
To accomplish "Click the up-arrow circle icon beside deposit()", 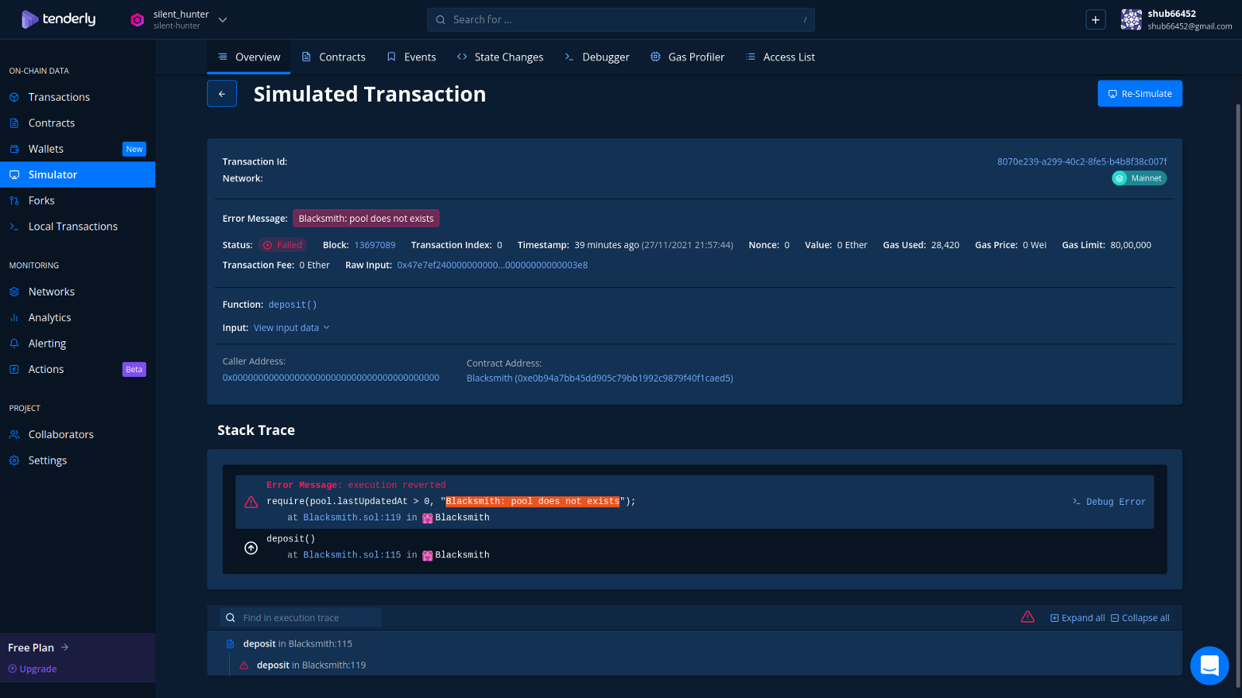I will (x=251, y=548).
